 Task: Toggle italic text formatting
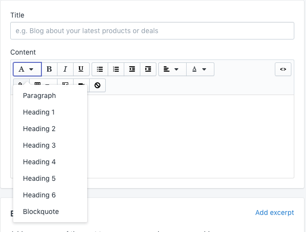65,69
